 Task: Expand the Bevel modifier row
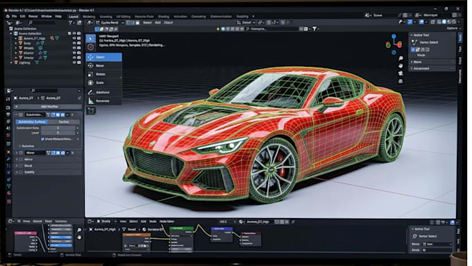pos(17,166)
